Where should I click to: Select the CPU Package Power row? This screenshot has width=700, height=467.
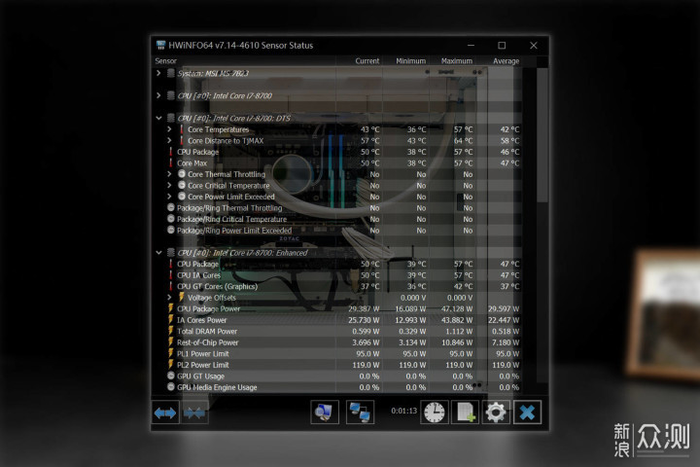pos(344,308)
